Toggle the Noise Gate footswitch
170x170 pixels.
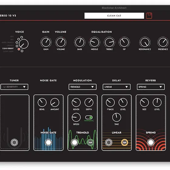[x=48, y=142]
